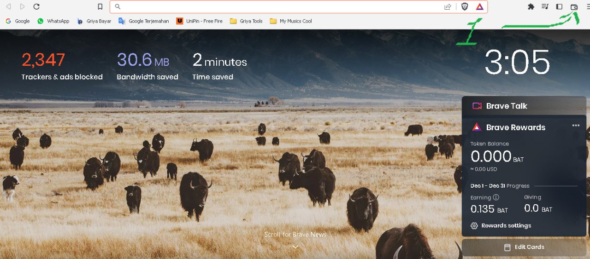This screenshot has width=590, height=259.
Task: Click the 3:05 clock widget
Action: click(517, 63)
